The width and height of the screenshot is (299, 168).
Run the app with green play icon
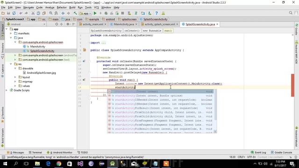pyautogui.click(x=95, y=13)
